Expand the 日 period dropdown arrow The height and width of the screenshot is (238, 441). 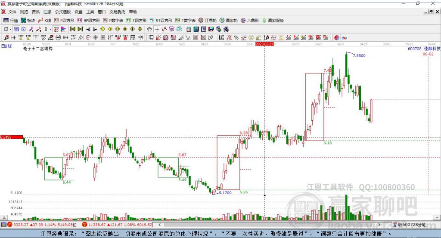click(x=10, y=29)
